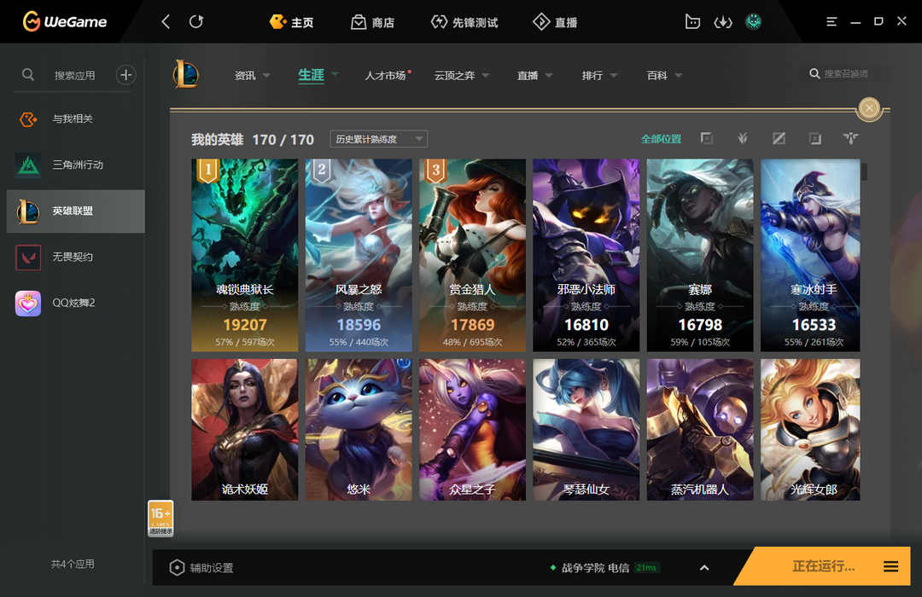Open 辅助设置 settings
Screen dimensions: 922x597
pyautogui.click(x=201, y=568)
